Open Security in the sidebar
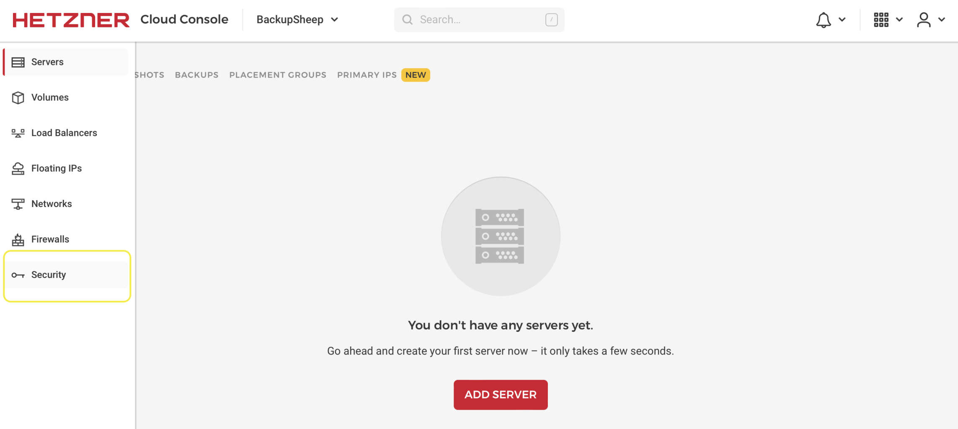958x429 pixels. pyautogui.click(x=66, y=275)
